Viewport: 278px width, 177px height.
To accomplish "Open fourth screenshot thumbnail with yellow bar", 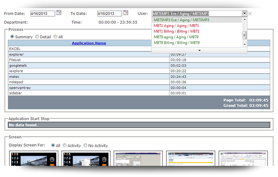I will [190, 159].
